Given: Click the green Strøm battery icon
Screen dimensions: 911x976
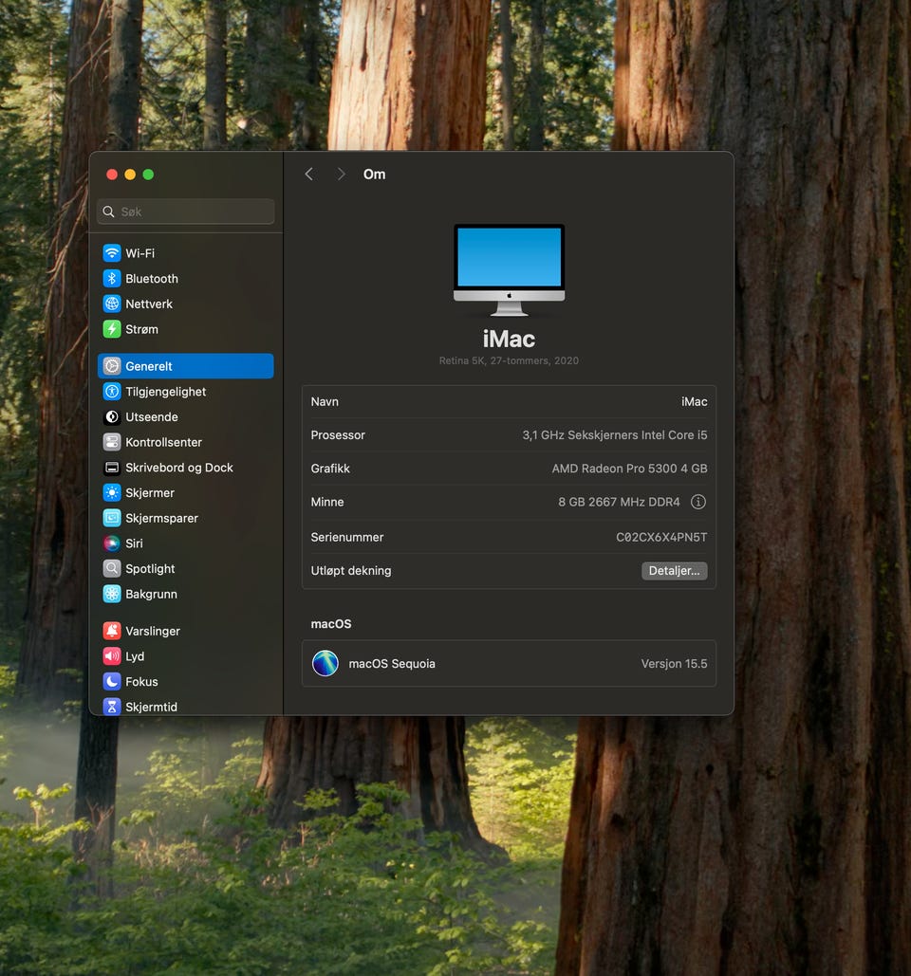Looking at the screenshot, I should (x=112, y=329).
